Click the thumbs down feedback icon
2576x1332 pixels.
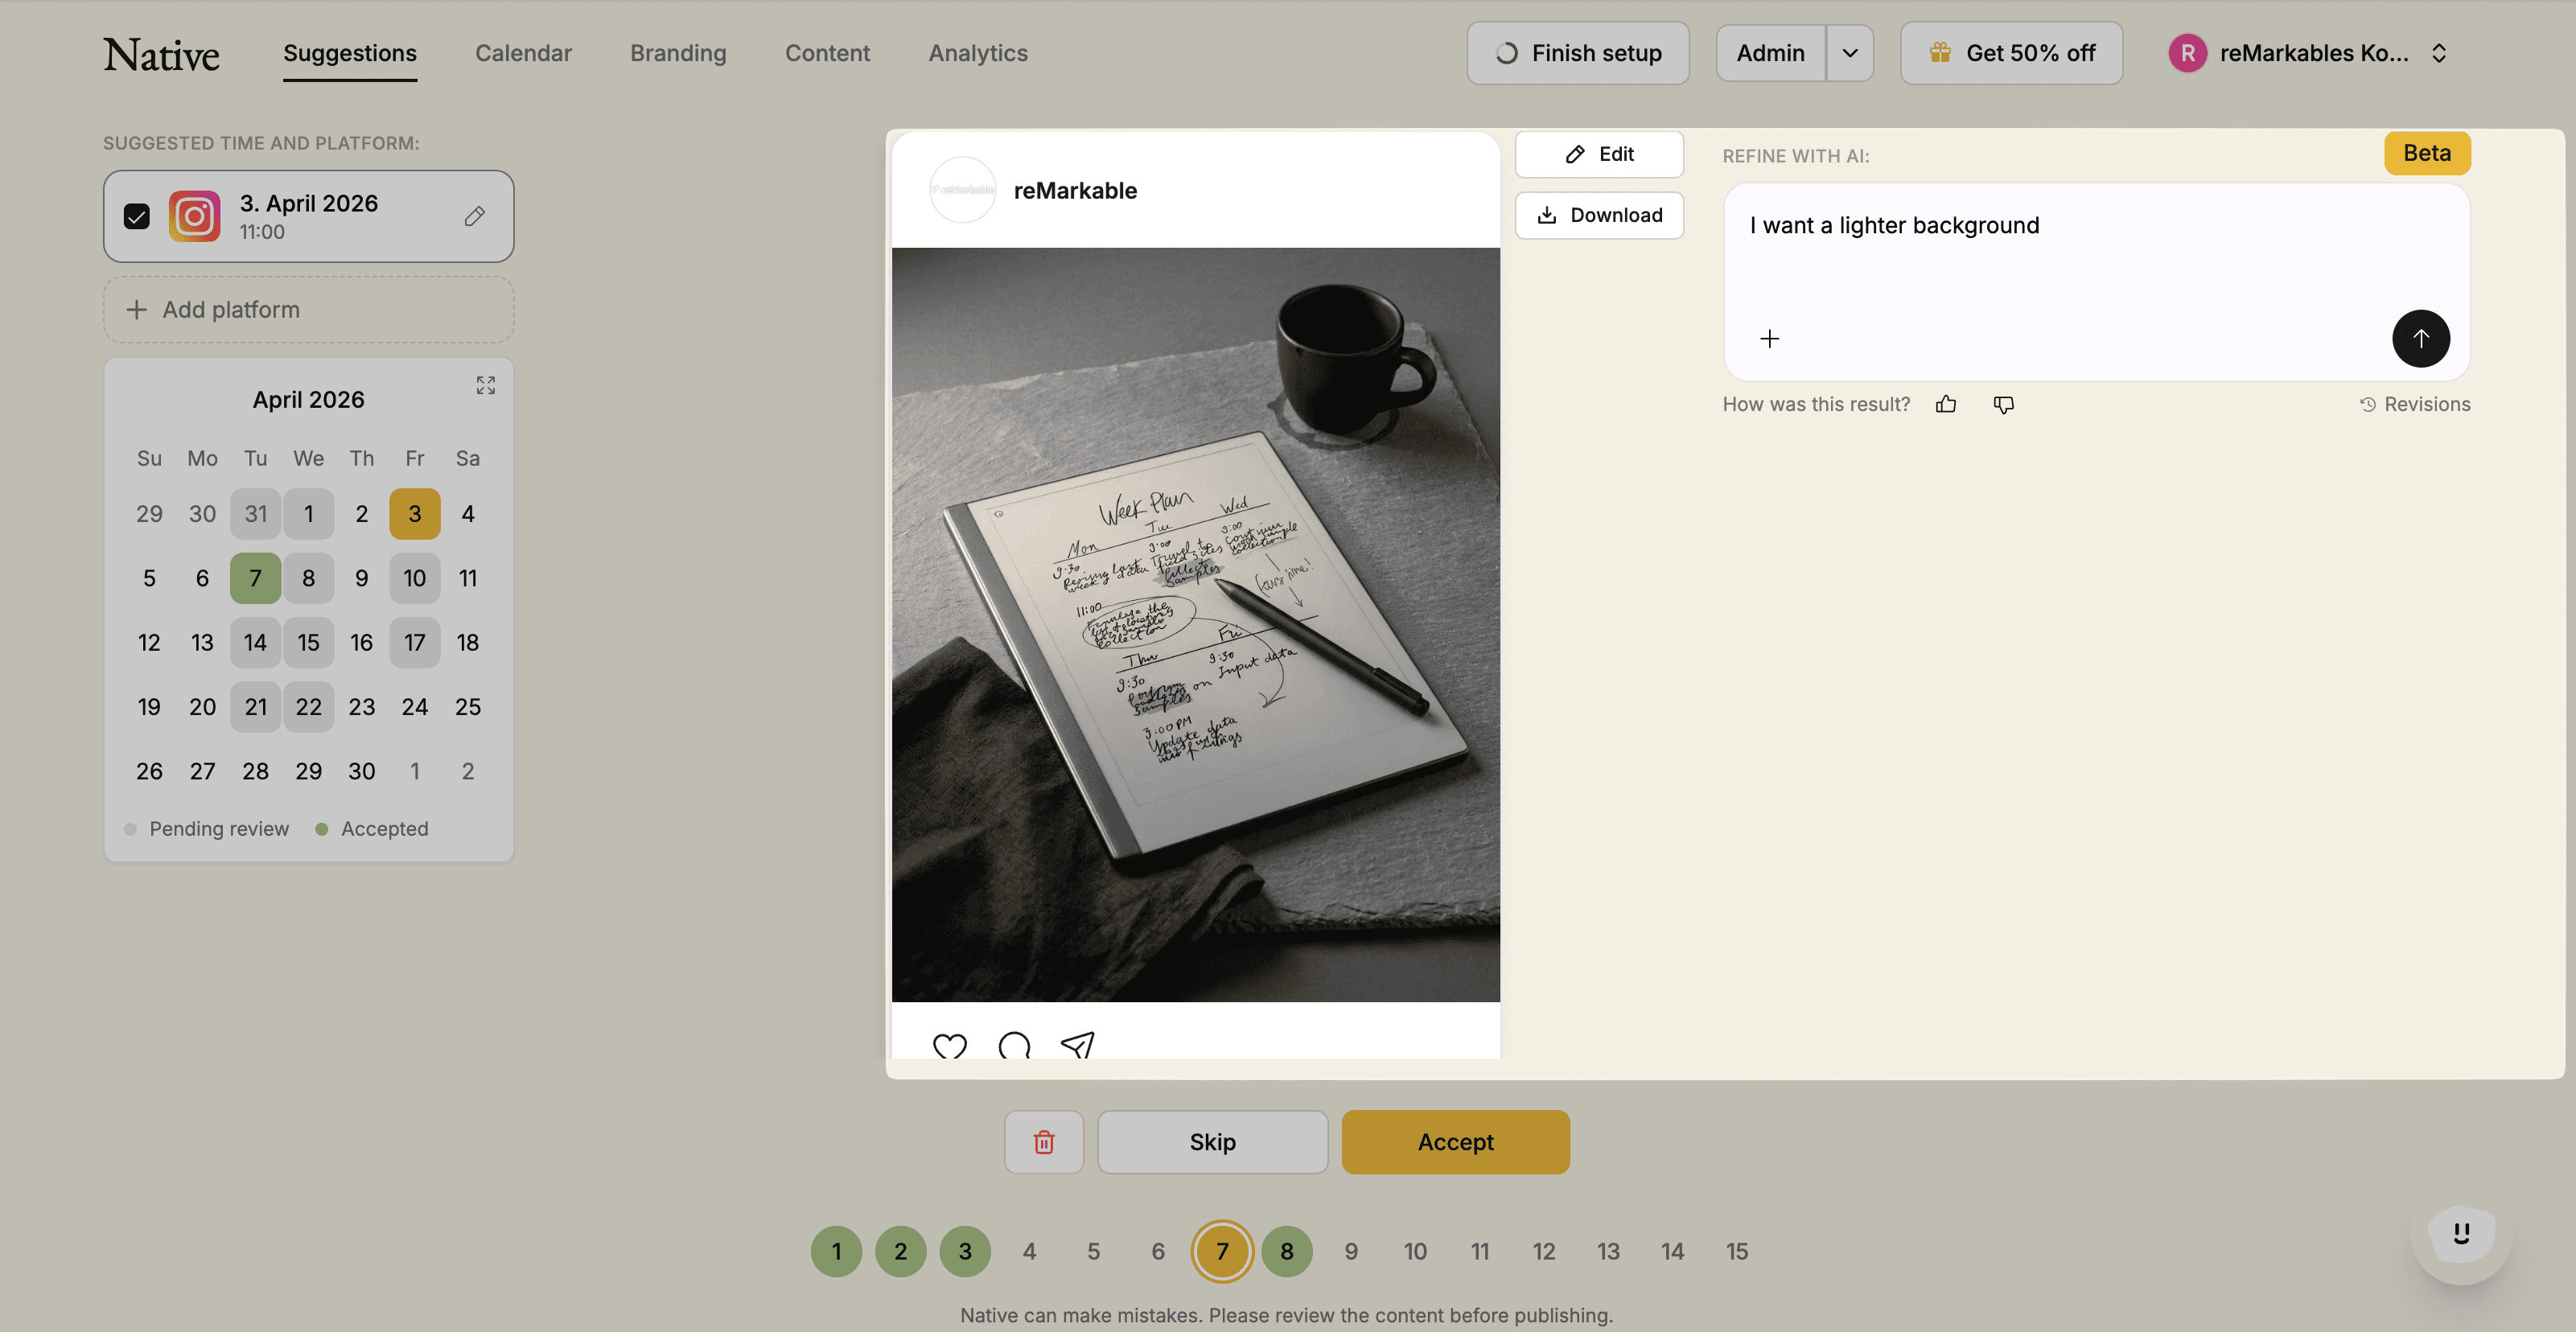tap(2003, 404)
